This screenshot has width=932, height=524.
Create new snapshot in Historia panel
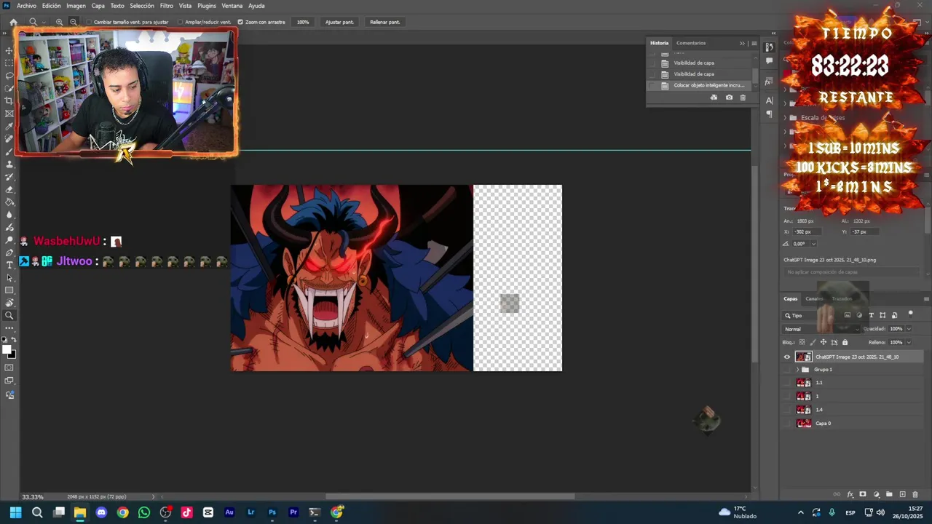(729, 98)
